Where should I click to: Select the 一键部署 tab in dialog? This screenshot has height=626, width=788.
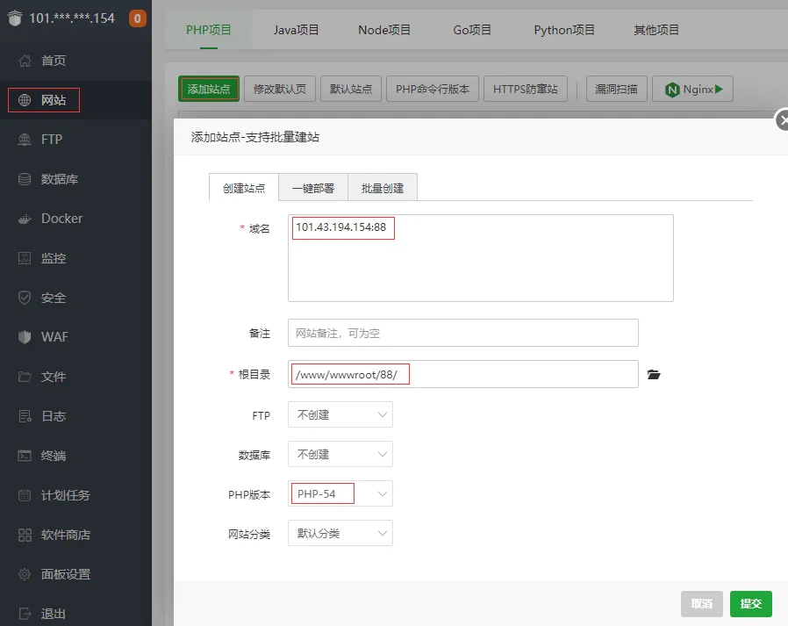coord(313,188)
